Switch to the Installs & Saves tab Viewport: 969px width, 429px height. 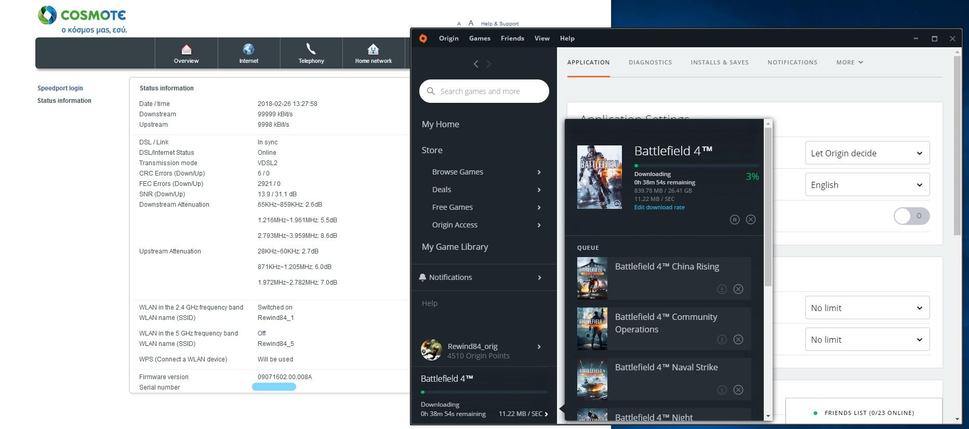click(x=720, y=62)
